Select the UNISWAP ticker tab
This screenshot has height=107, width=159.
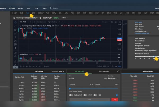pos(41,13)
